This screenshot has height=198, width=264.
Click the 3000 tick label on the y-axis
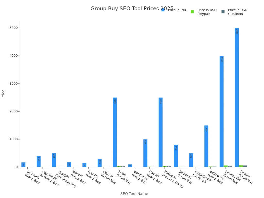[14, 84]
